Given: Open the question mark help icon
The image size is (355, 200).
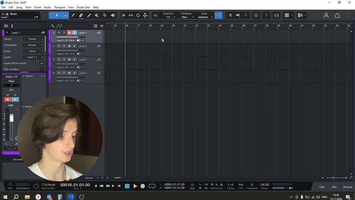Looking at the screenshot, I should pyautogui.click(x=266, y=16).
